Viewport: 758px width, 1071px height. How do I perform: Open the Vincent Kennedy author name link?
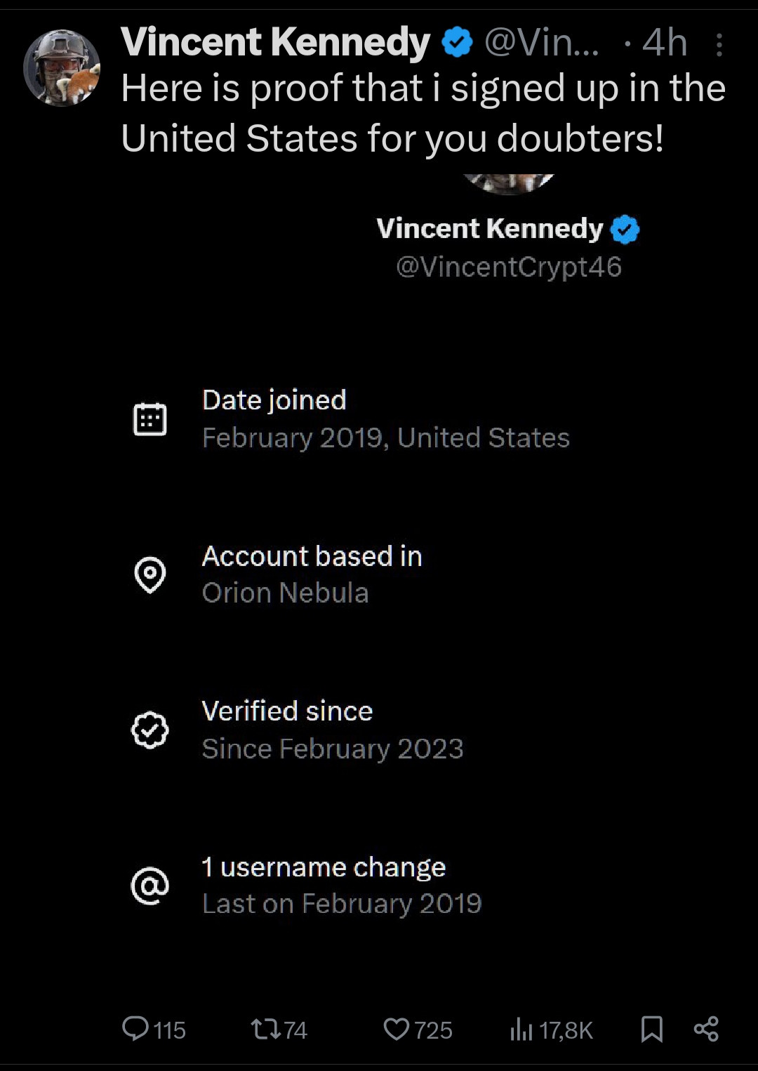point(275,42)
